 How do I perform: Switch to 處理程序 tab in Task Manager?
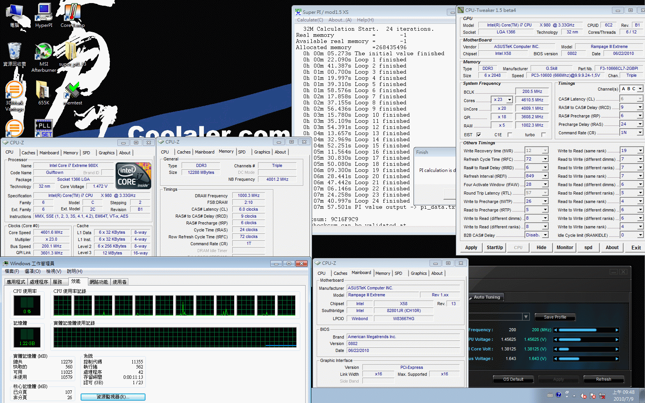39,282
